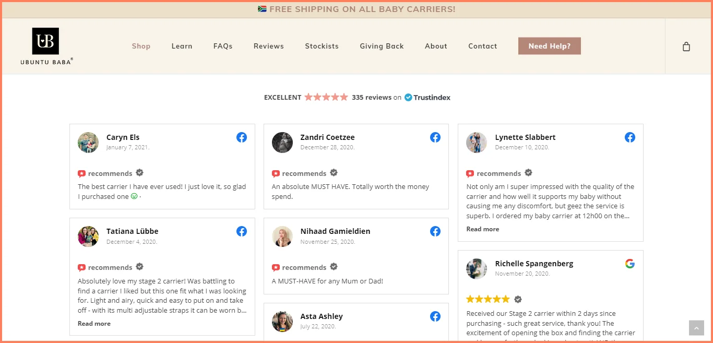The height and width of the screenshot is (343, 713).
Task: Click the name Asta Ashley
Action: click(322, 316)
